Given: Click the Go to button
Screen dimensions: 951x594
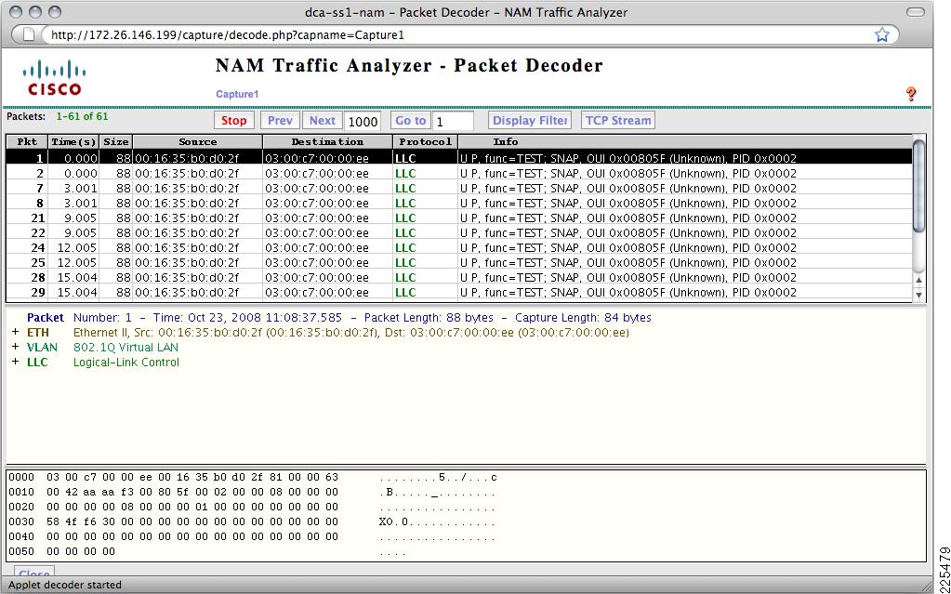Looking at the screenshot, I should pos(411,120).
